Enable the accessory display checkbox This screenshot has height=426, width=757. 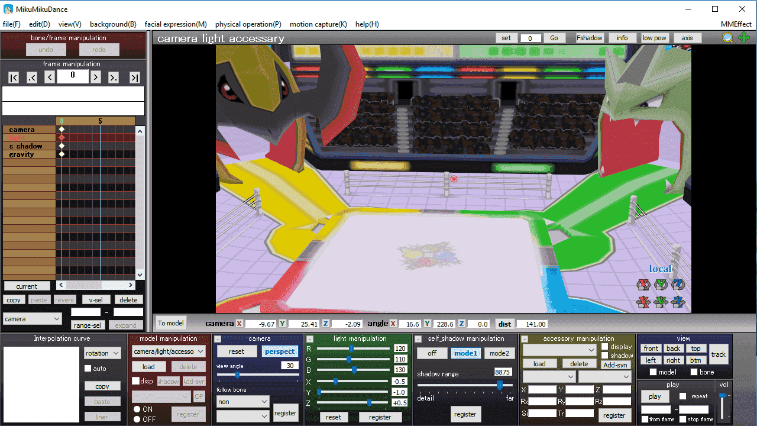point(605,347)
